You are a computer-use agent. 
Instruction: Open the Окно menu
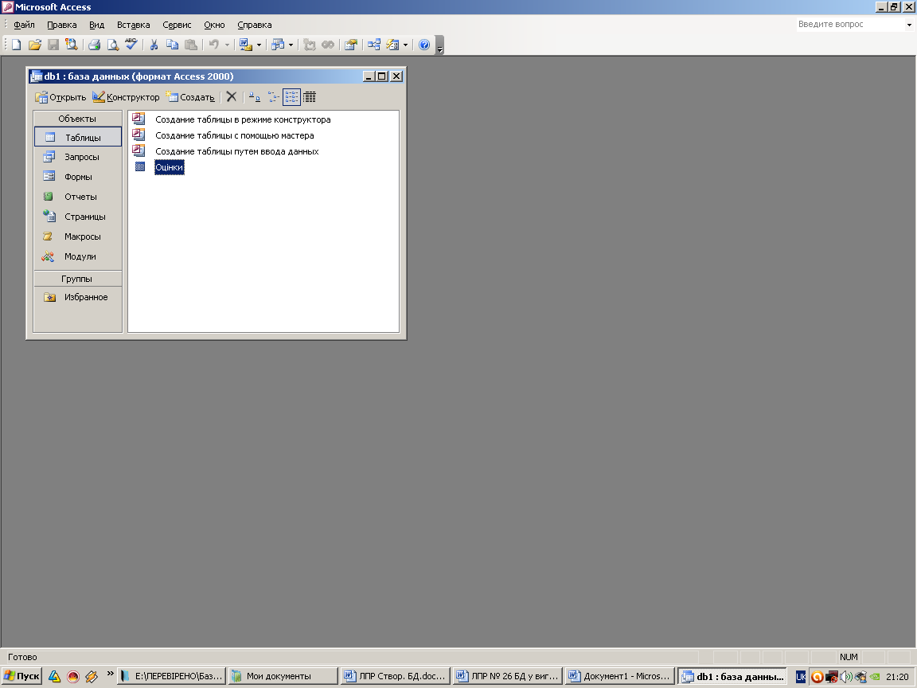[214, 25]
